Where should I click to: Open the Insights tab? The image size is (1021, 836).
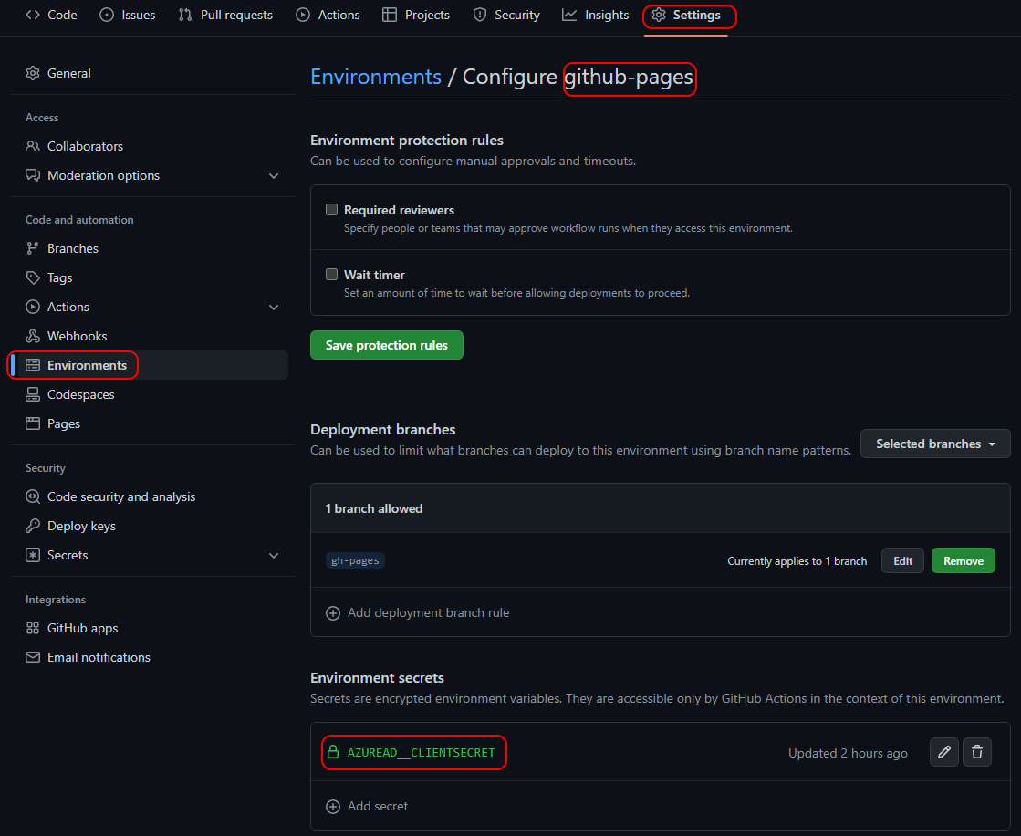[595, 15]
